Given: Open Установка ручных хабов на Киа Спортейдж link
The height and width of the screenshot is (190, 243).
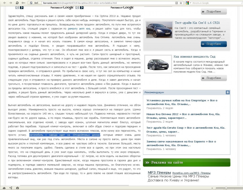Looking at the screenshot, I should [x=182, y=102].
